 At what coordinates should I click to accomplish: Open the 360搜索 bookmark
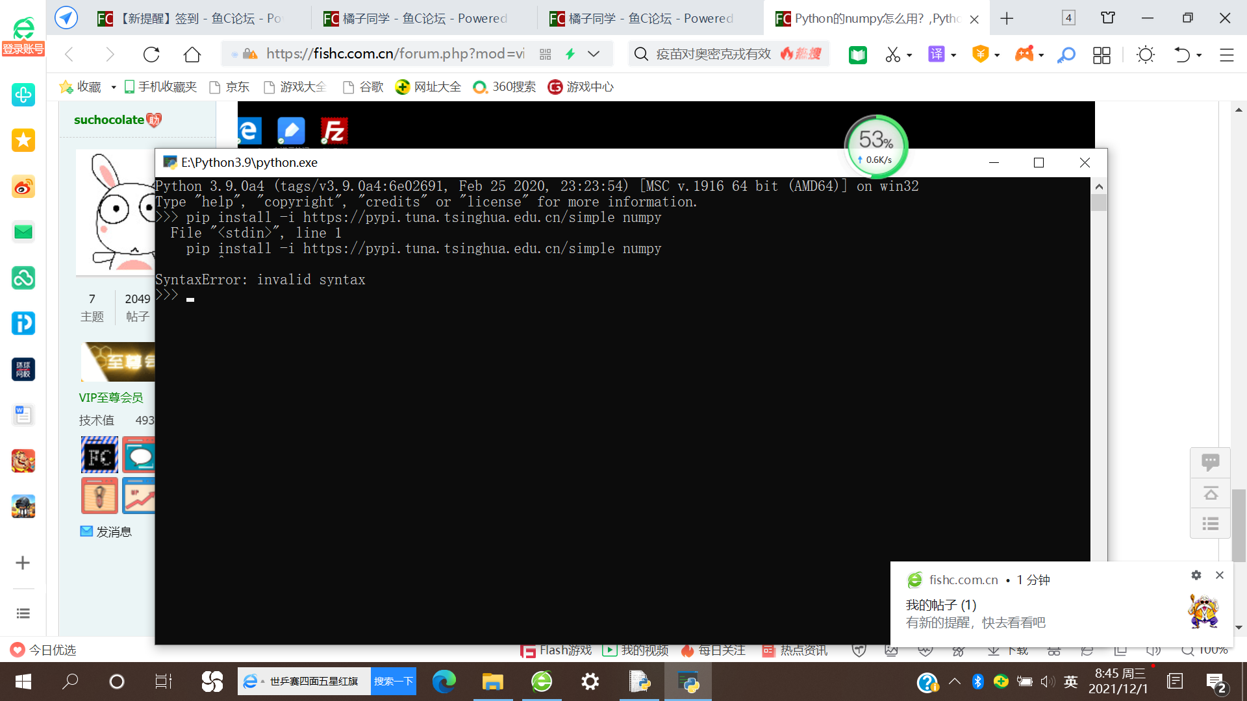(x=505, y=87)
